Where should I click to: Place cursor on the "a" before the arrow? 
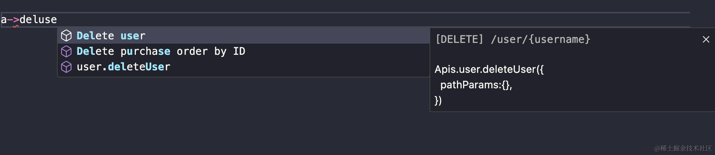[4, 19]
